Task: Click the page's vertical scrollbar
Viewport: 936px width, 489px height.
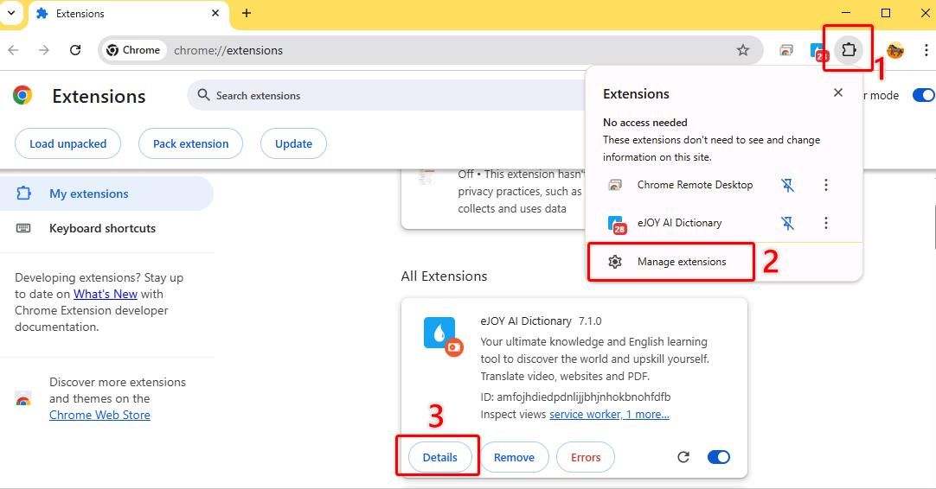Action: click(x=933, y=226)
